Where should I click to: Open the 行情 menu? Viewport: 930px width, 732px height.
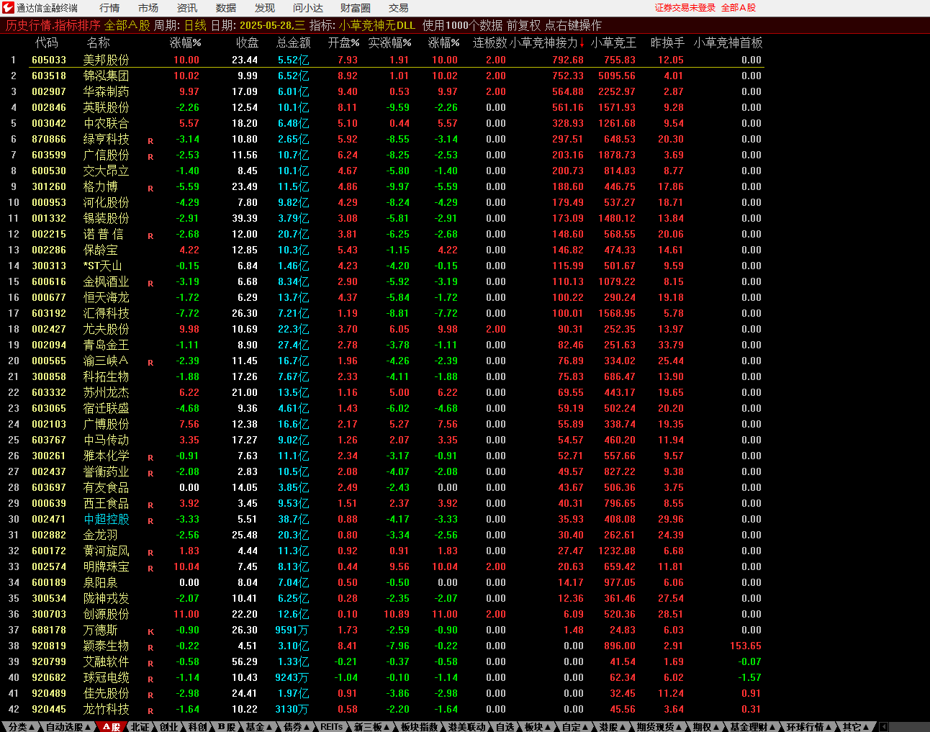tap(109, 8)
